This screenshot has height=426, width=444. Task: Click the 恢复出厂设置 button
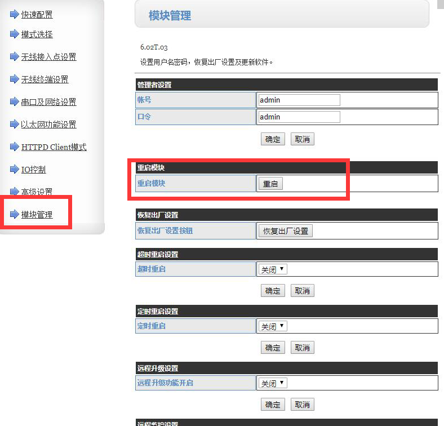click(x=286, y=231)
